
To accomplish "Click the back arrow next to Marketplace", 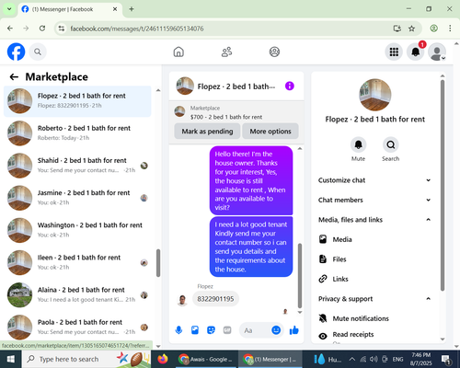I will click(x=14, y=76).
